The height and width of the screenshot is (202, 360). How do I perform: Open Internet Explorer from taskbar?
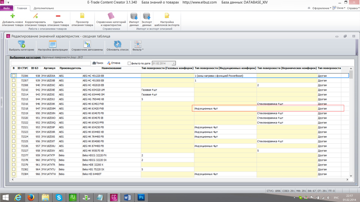tap(18, 198)
